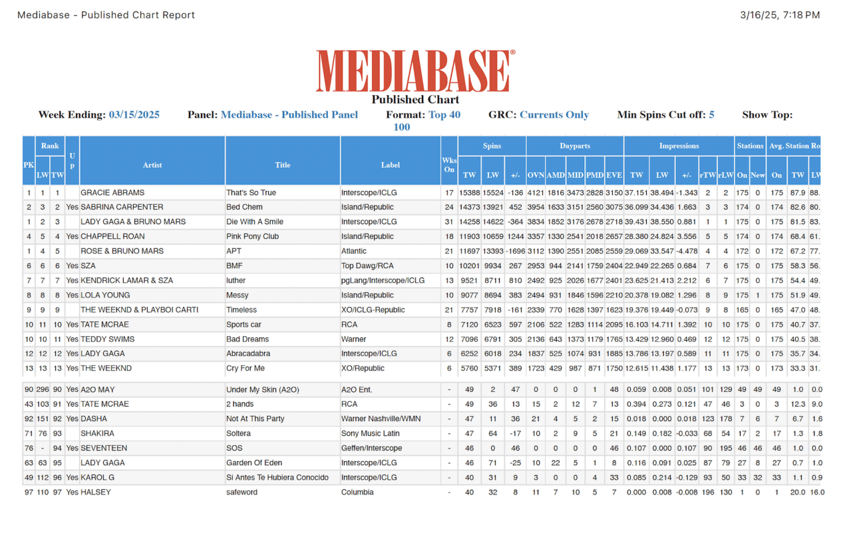Select artist A2O MAY
The width and height of the screenshot is (841, 537).
click(98, 390)
